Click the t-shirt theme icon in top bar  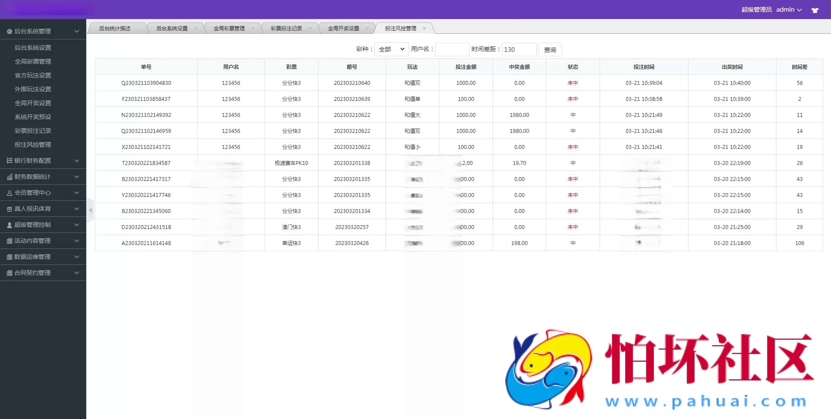point(815,10)
